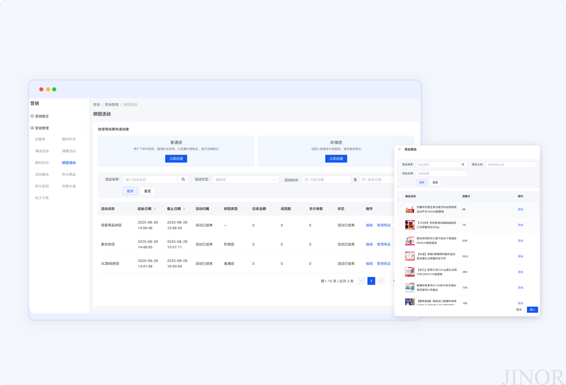Sort by 起始日期 column sort icon
This screenshot has width=566, height=385.
tap(155, 209)
